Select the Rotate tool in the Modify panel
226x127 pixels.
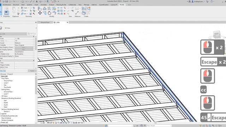coord(49,13)
